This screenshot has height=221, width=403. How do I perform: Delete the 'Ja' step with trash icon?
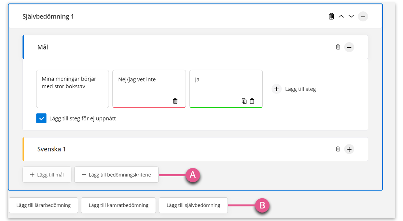pos(252,101)
